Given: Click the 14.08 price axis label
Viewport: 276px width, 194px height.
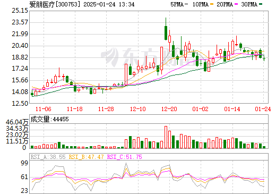Looking at the screenshot, I should (x=20, y=92).
